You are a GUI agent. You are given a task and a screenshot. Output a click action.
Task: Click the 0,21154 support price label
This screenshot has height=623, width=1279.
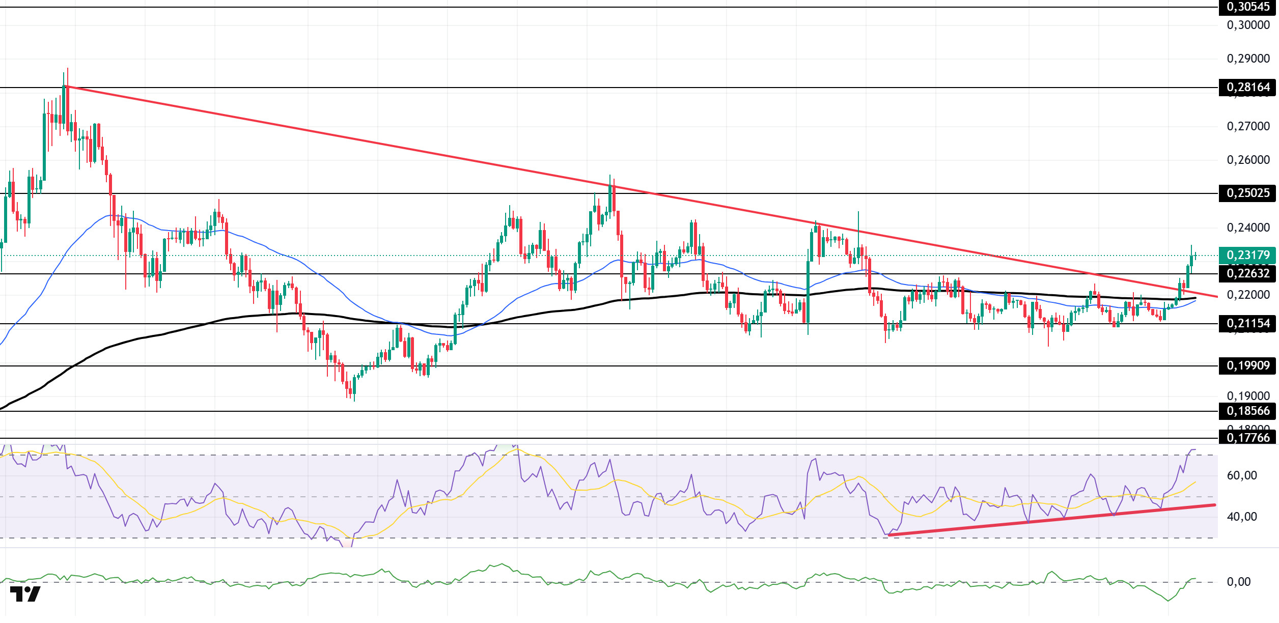pos(1248,324)
